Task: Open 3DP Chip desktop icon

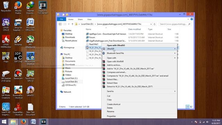Action: tap(18, 57)
